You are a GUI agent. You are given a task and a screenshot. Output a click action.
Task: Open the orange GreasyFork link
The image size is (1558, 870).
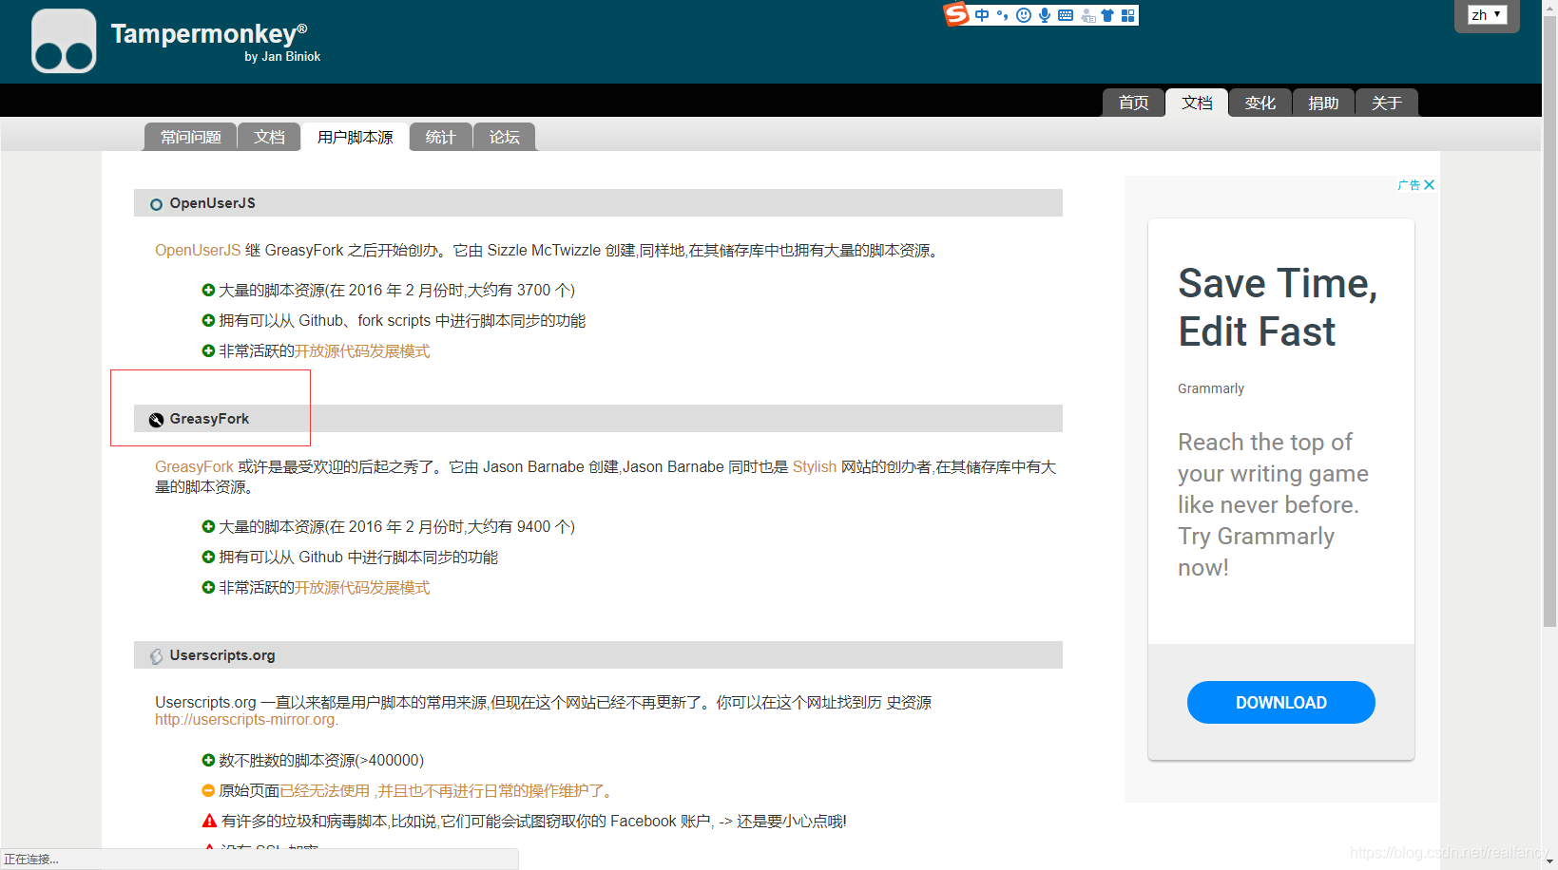[194, 467]
